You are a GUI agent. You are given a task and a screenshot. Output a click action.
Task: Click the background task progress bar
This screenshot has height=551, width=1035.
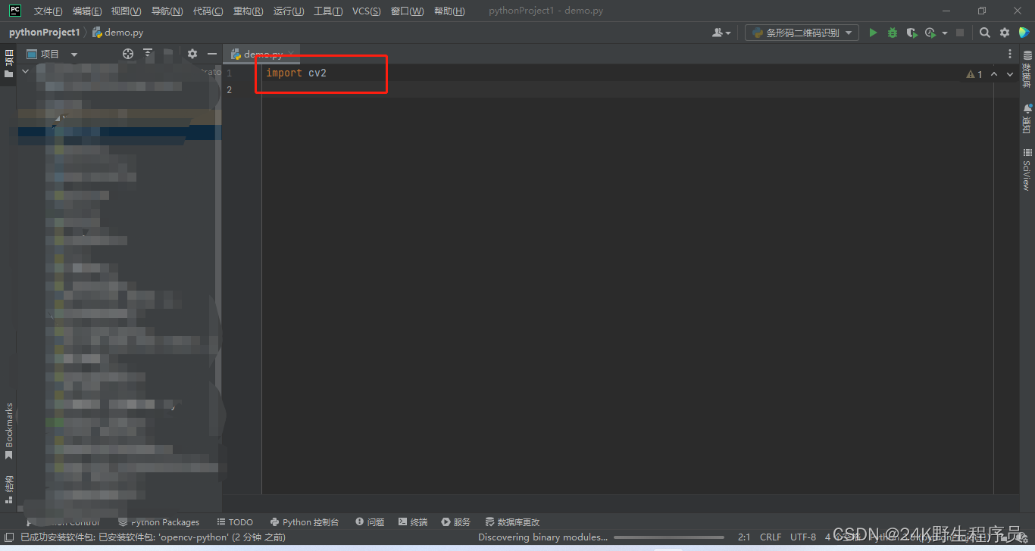click(x=668, y=537)
